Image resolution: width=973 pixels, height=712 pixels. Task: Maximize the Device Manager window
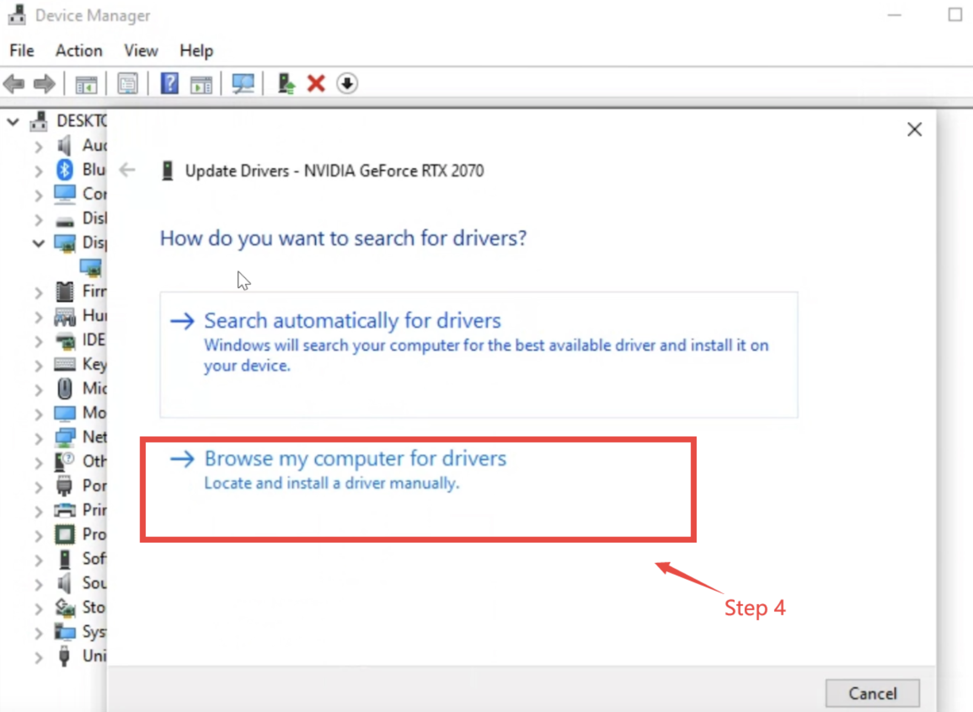[x=955, y=15]
